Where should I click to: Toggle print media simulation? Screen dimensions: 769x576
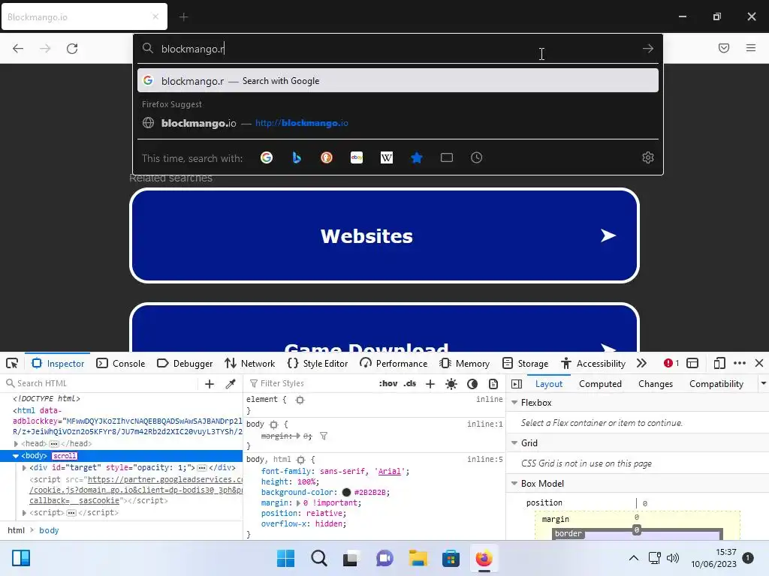point(493,384)
